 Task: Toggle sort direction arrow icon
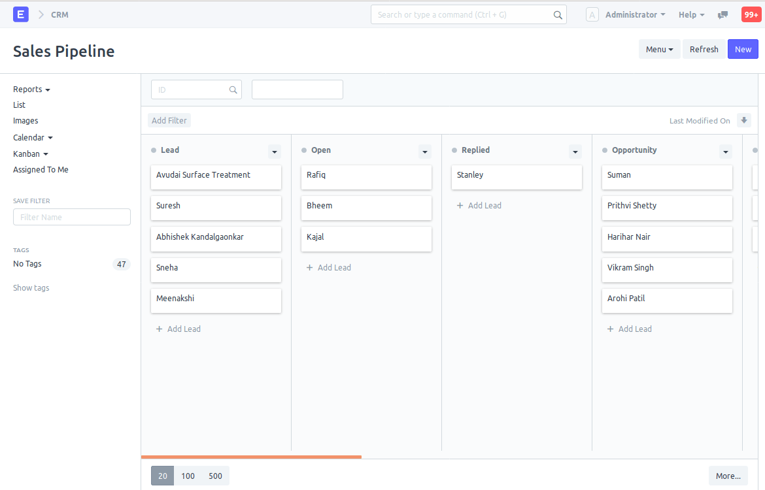click(743, 120)
